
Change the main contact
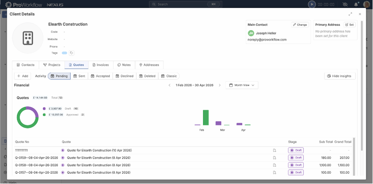click(300, 25)
